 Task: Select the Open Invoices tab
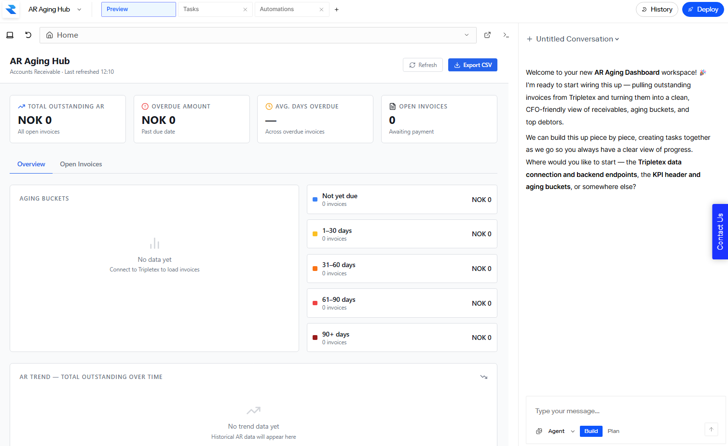(81, 164)
